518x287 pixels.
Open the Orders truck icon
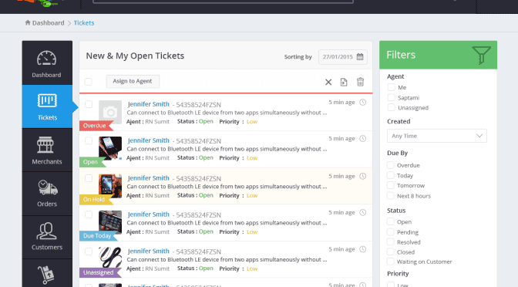pos(48,187)
